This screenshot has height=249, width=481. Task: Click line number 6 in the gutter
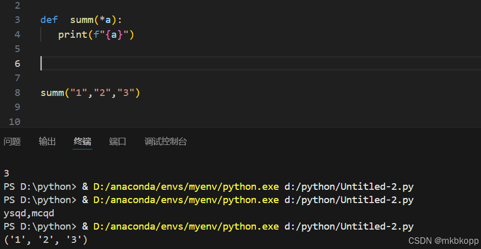point(17,63)
